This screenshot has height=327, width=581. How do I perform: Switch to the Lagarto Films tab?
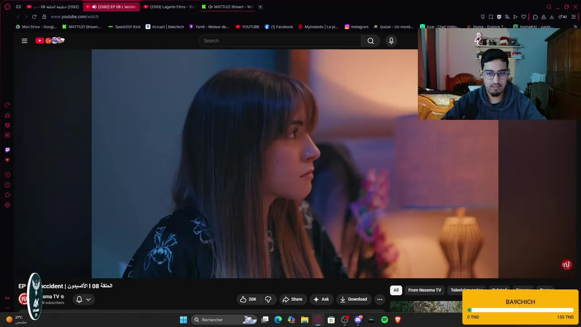click(x=168, y=7)
